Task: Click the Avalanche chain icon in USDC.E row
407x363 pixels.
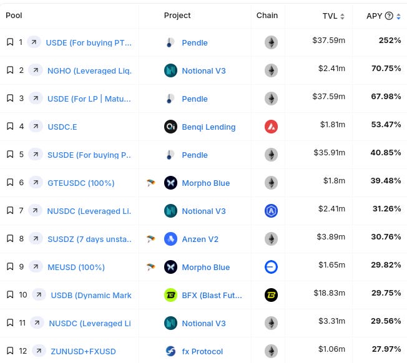Action: 271,127
